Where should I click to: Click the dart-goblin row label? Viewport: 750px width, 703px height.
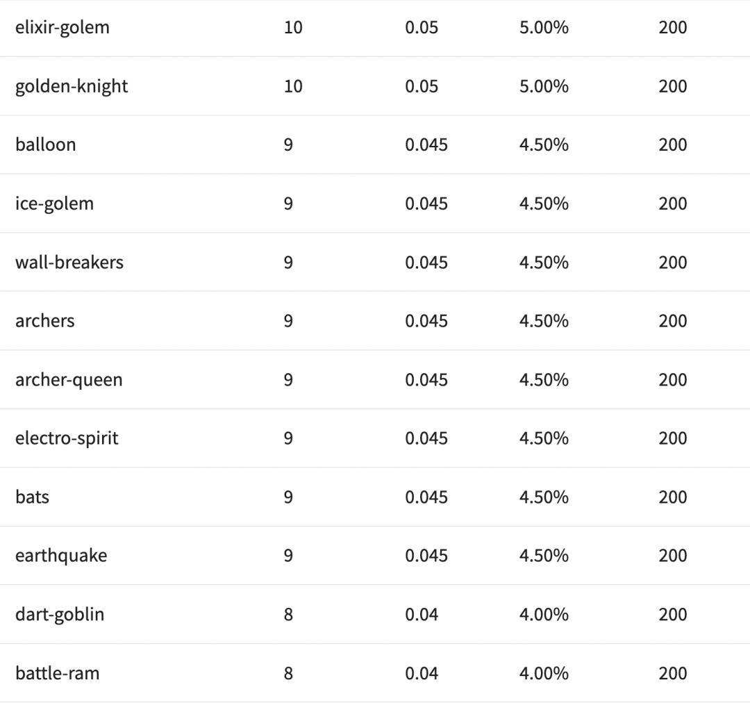[x=60, y=615]
